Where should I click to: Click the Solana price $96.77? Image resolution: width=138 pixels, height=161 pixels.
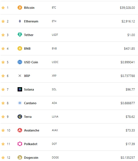[130, 89]
